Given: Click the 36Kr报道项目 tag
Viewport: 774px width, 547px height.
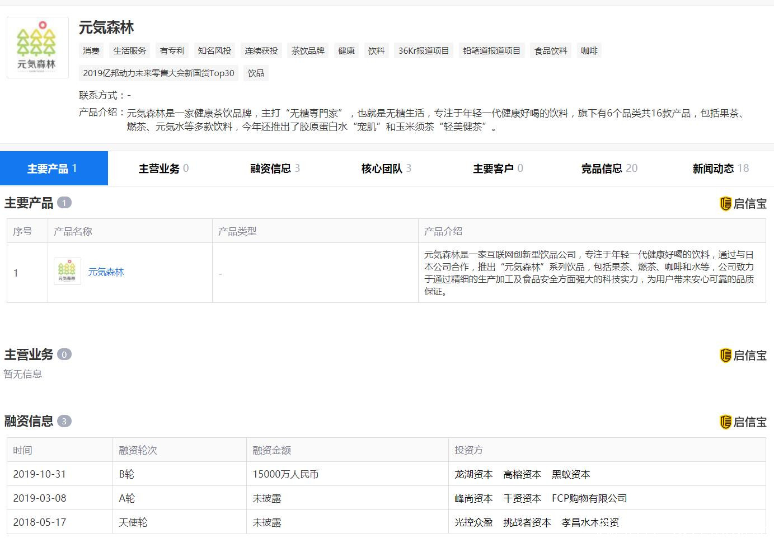Looking at the screenshot, I should tap(424, 51).
